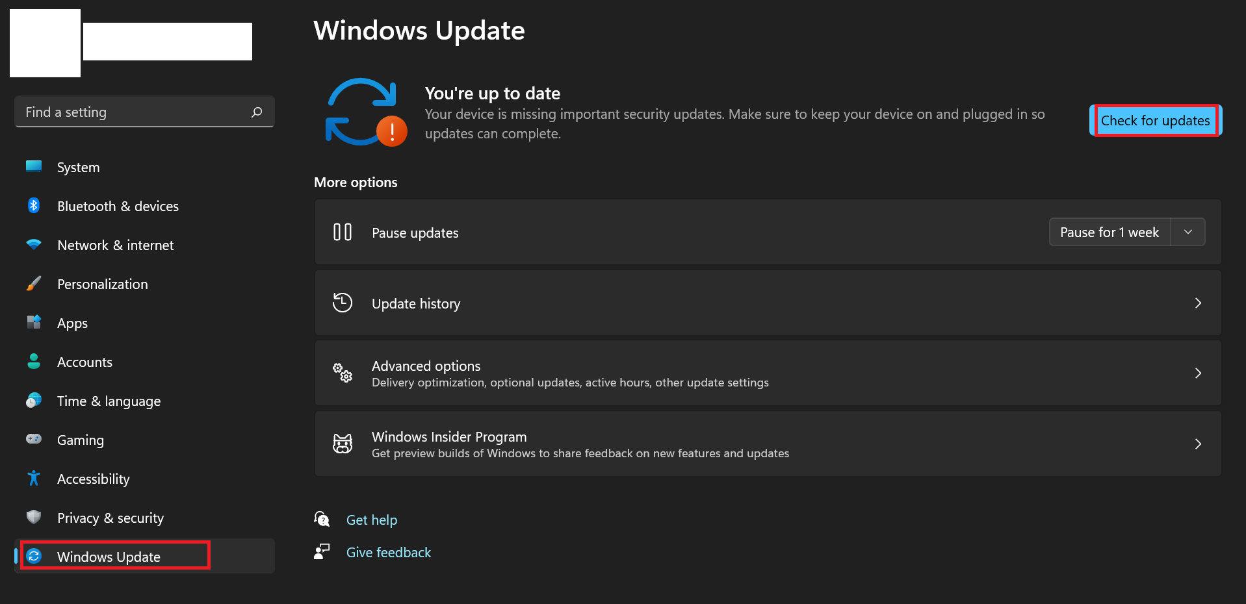
Task: Click the Find a setting search field
Action: pos(144,112)
